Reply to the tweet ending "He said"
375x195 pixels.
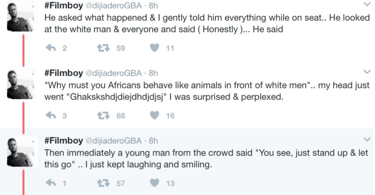(x=50, y=48)
